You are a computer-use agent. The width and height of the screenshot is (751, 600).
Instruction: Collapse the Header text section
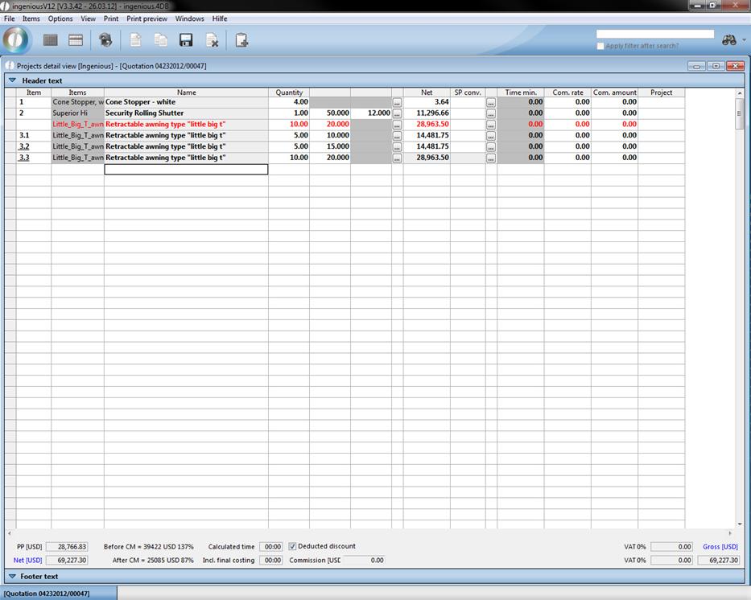tap(12, 80)
